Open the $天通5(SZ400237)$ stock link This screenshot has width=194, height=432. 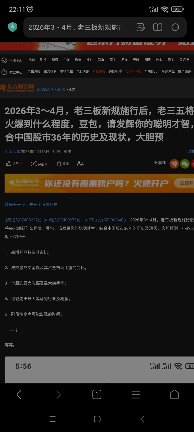pos(23,220)
